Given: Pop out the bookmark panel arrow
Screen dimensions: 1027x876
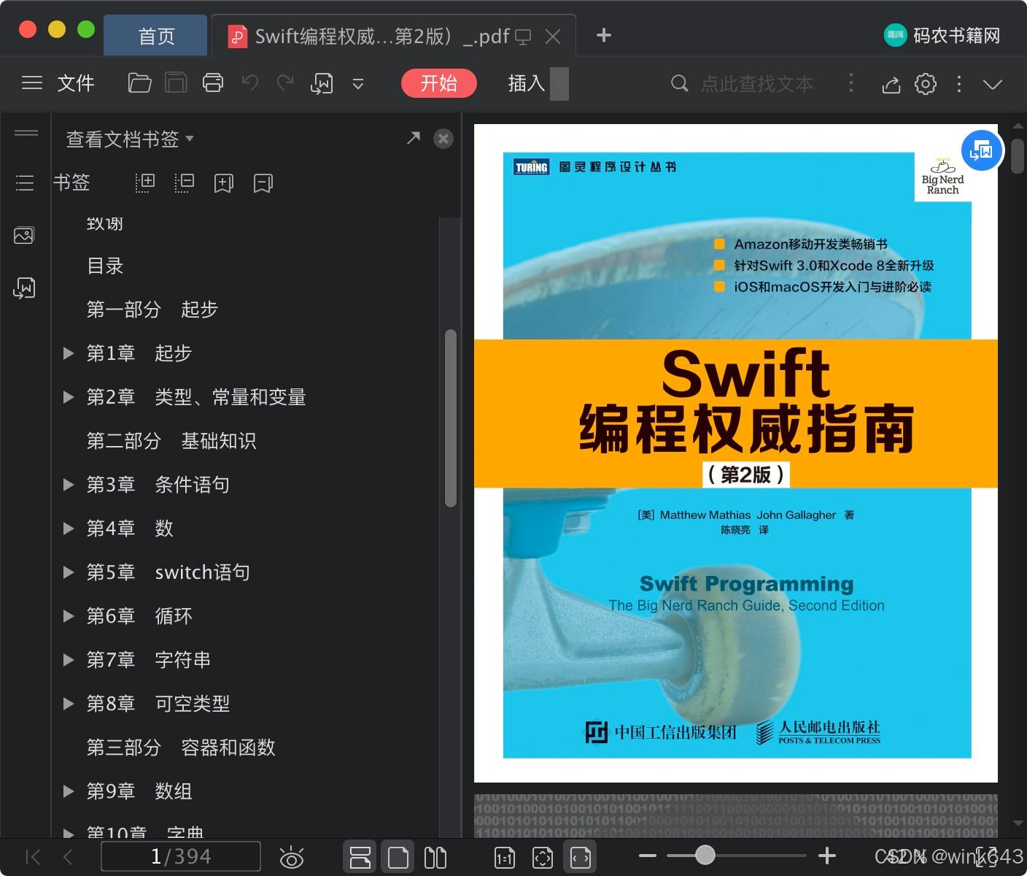Looking at the screenshot, I should pos(414,138).
